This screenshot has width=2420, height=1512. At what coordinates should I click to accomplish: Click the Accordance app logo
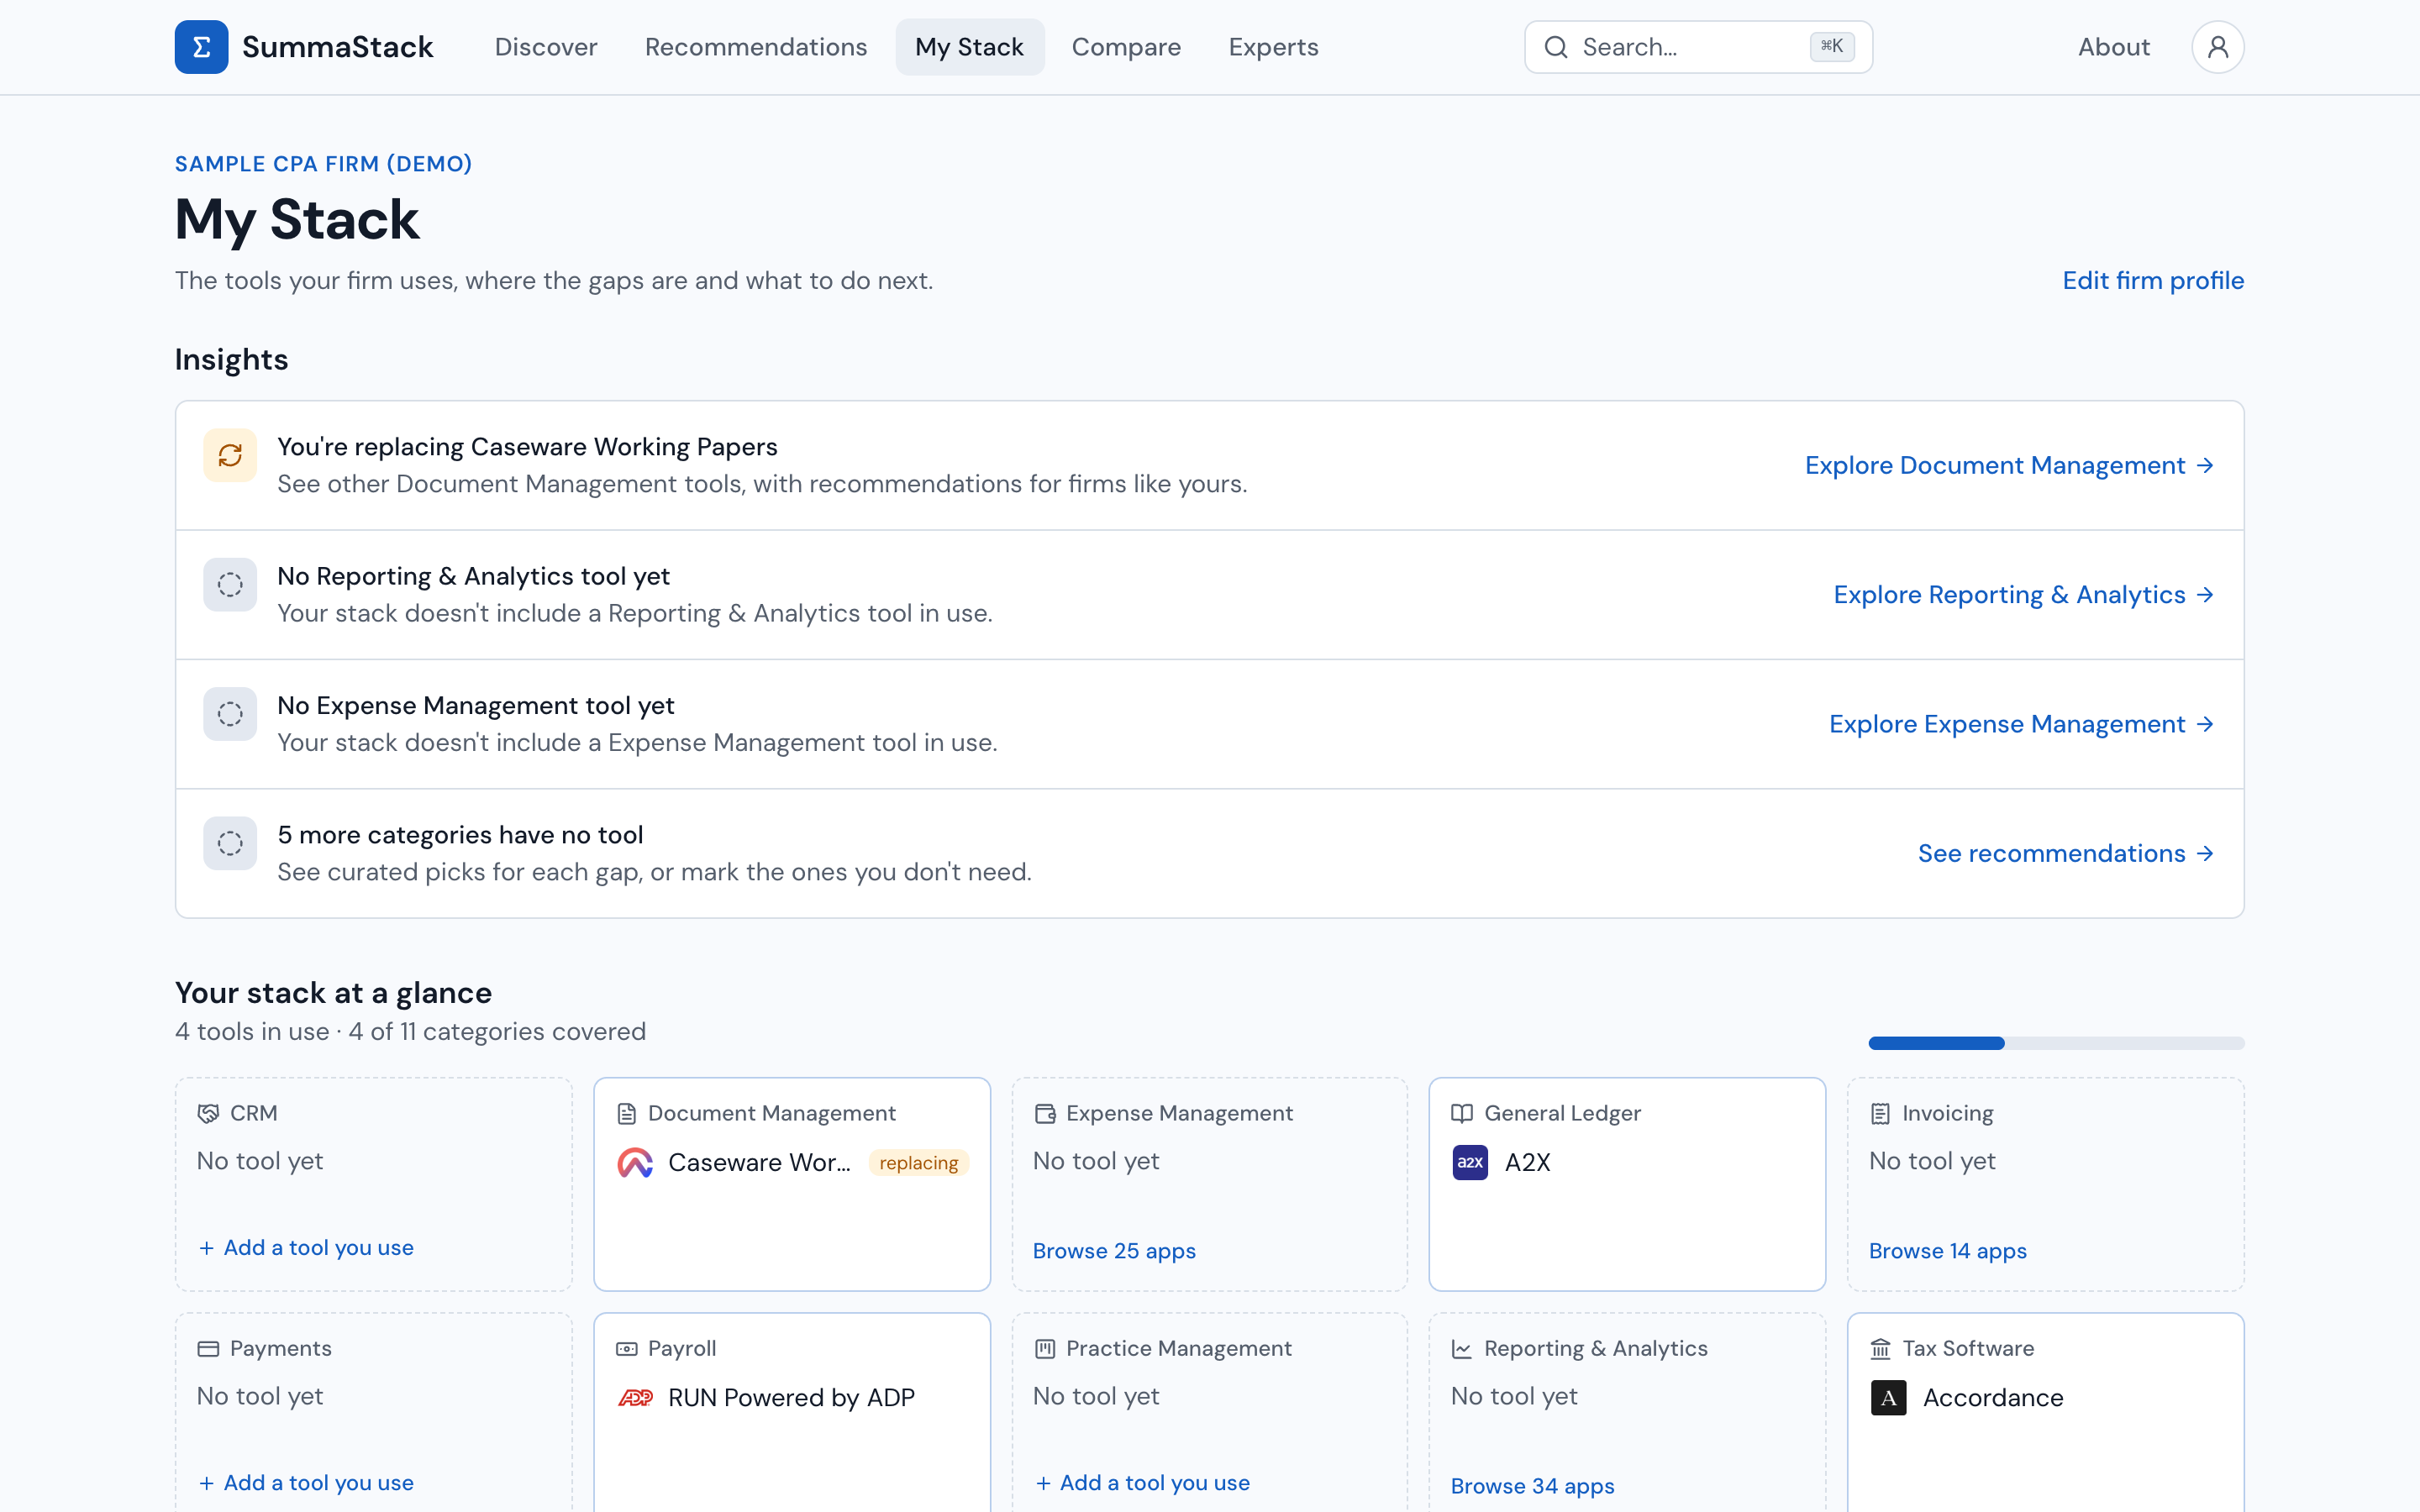tap(1888, 1397)
